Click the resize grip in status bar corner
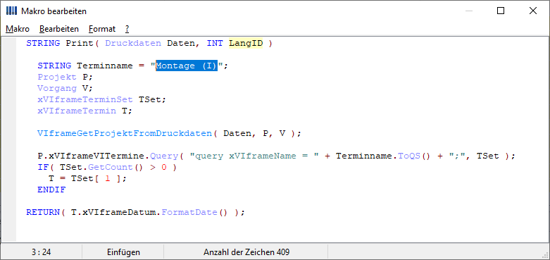The image size is (550, 260). click(545, 255)
